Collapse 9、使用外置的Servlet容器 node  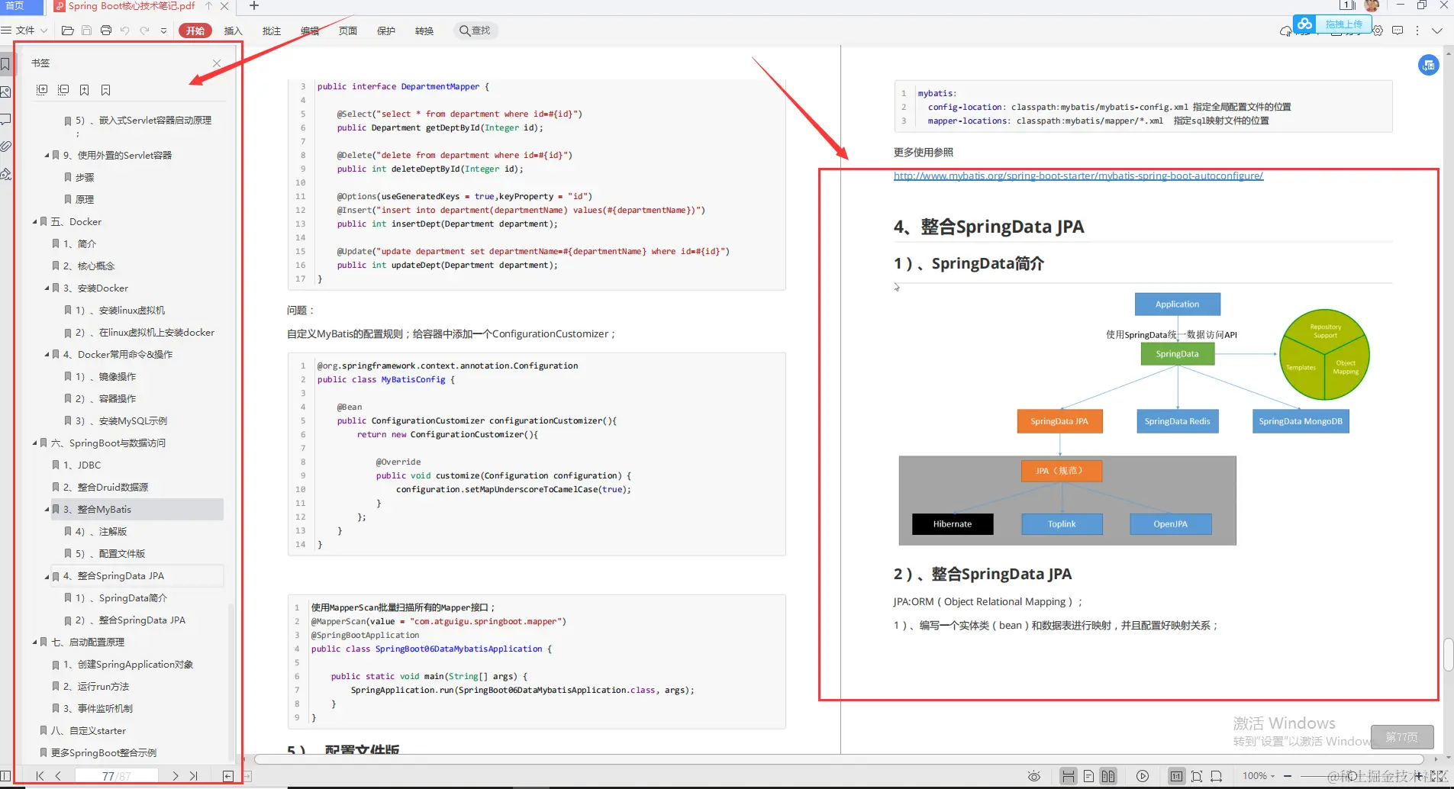47,156
